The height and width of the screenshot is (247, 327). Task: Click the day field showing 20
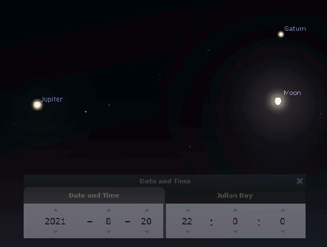(146, 221)
